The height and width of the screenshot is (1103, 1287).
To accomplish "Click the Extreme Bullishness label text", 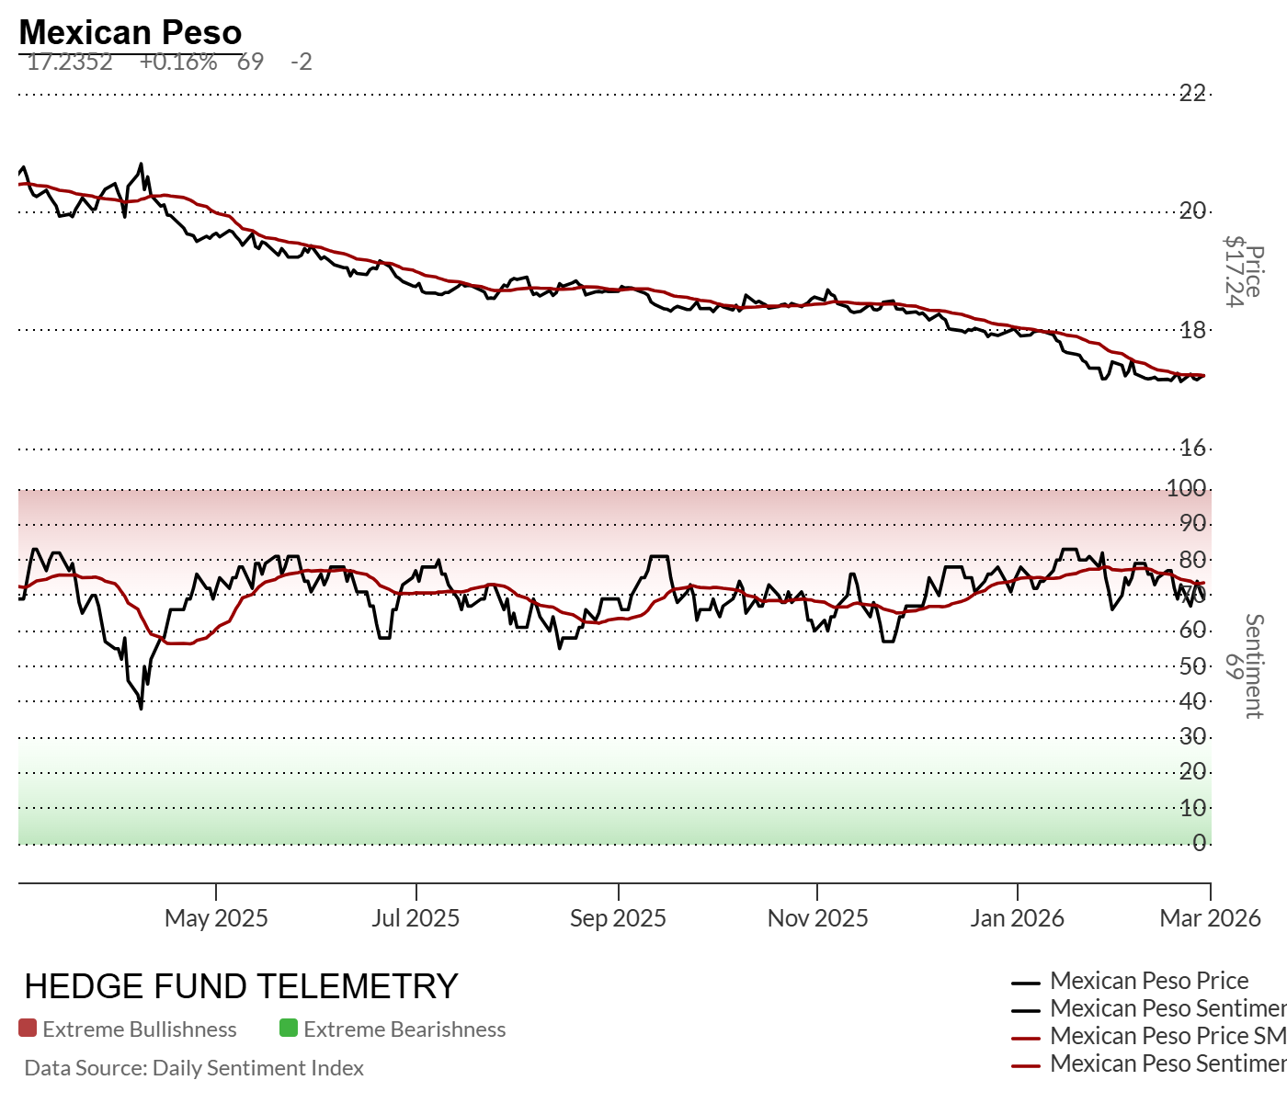I will (140, 1029).
